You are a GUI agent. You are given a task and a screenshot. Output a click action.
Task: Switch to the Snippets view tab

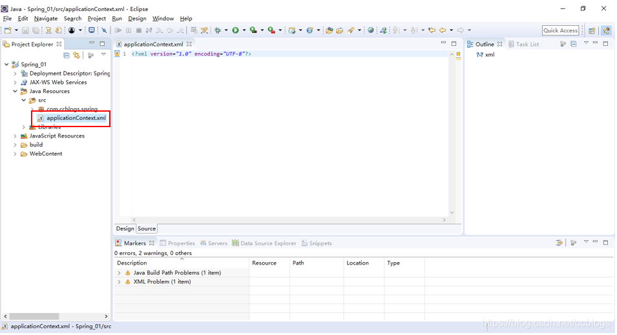pos(317,243)
